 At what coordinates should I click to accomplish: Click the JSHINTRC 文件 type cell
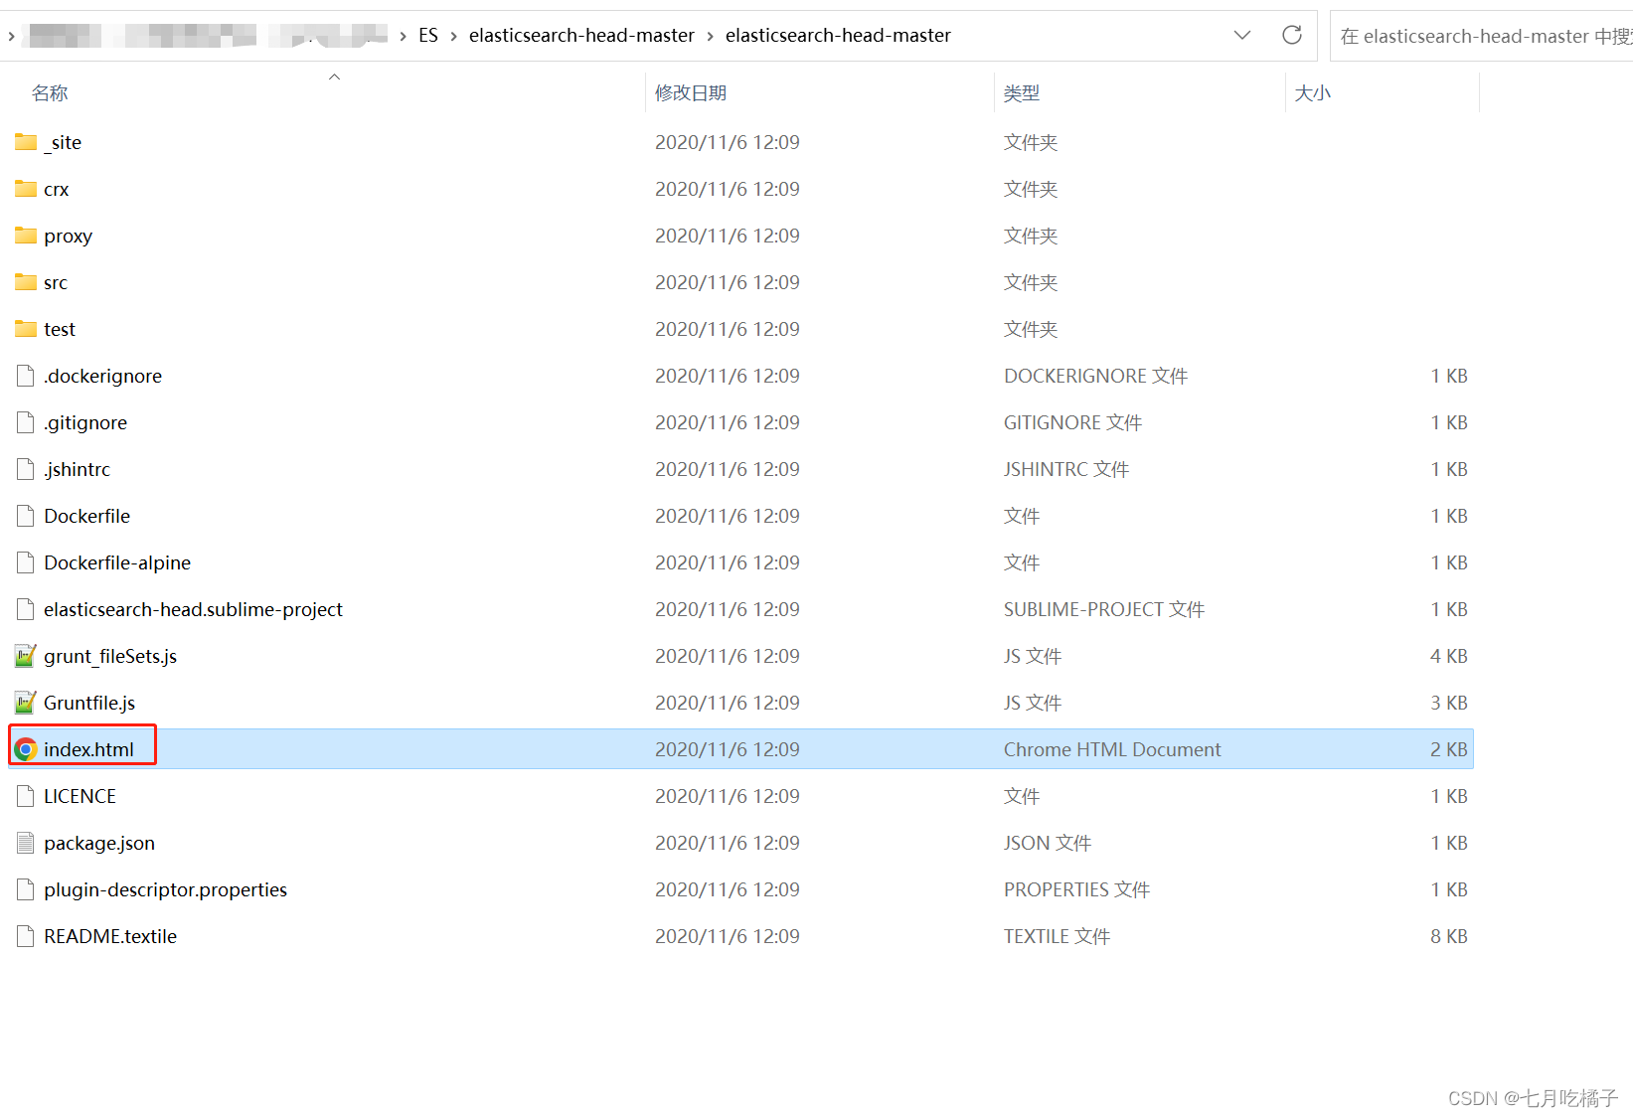click(x=1066, y=469)
